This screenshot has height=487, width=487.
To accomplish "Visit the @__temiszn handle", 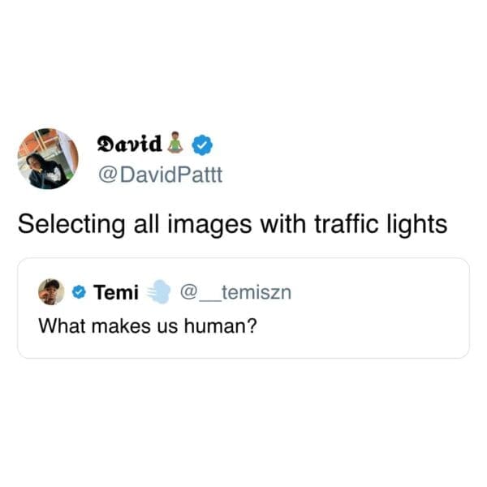I will tap(236, 292).
